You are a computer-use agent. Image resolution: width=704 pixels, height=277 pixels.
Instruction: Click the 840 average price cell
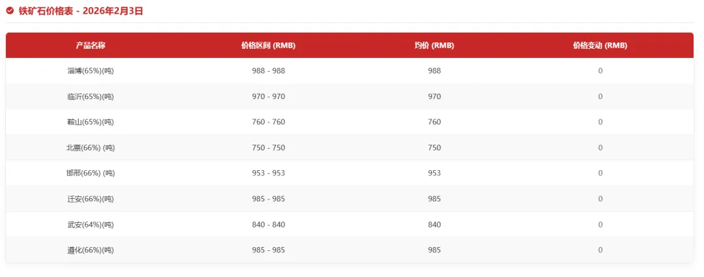[434, 225]
